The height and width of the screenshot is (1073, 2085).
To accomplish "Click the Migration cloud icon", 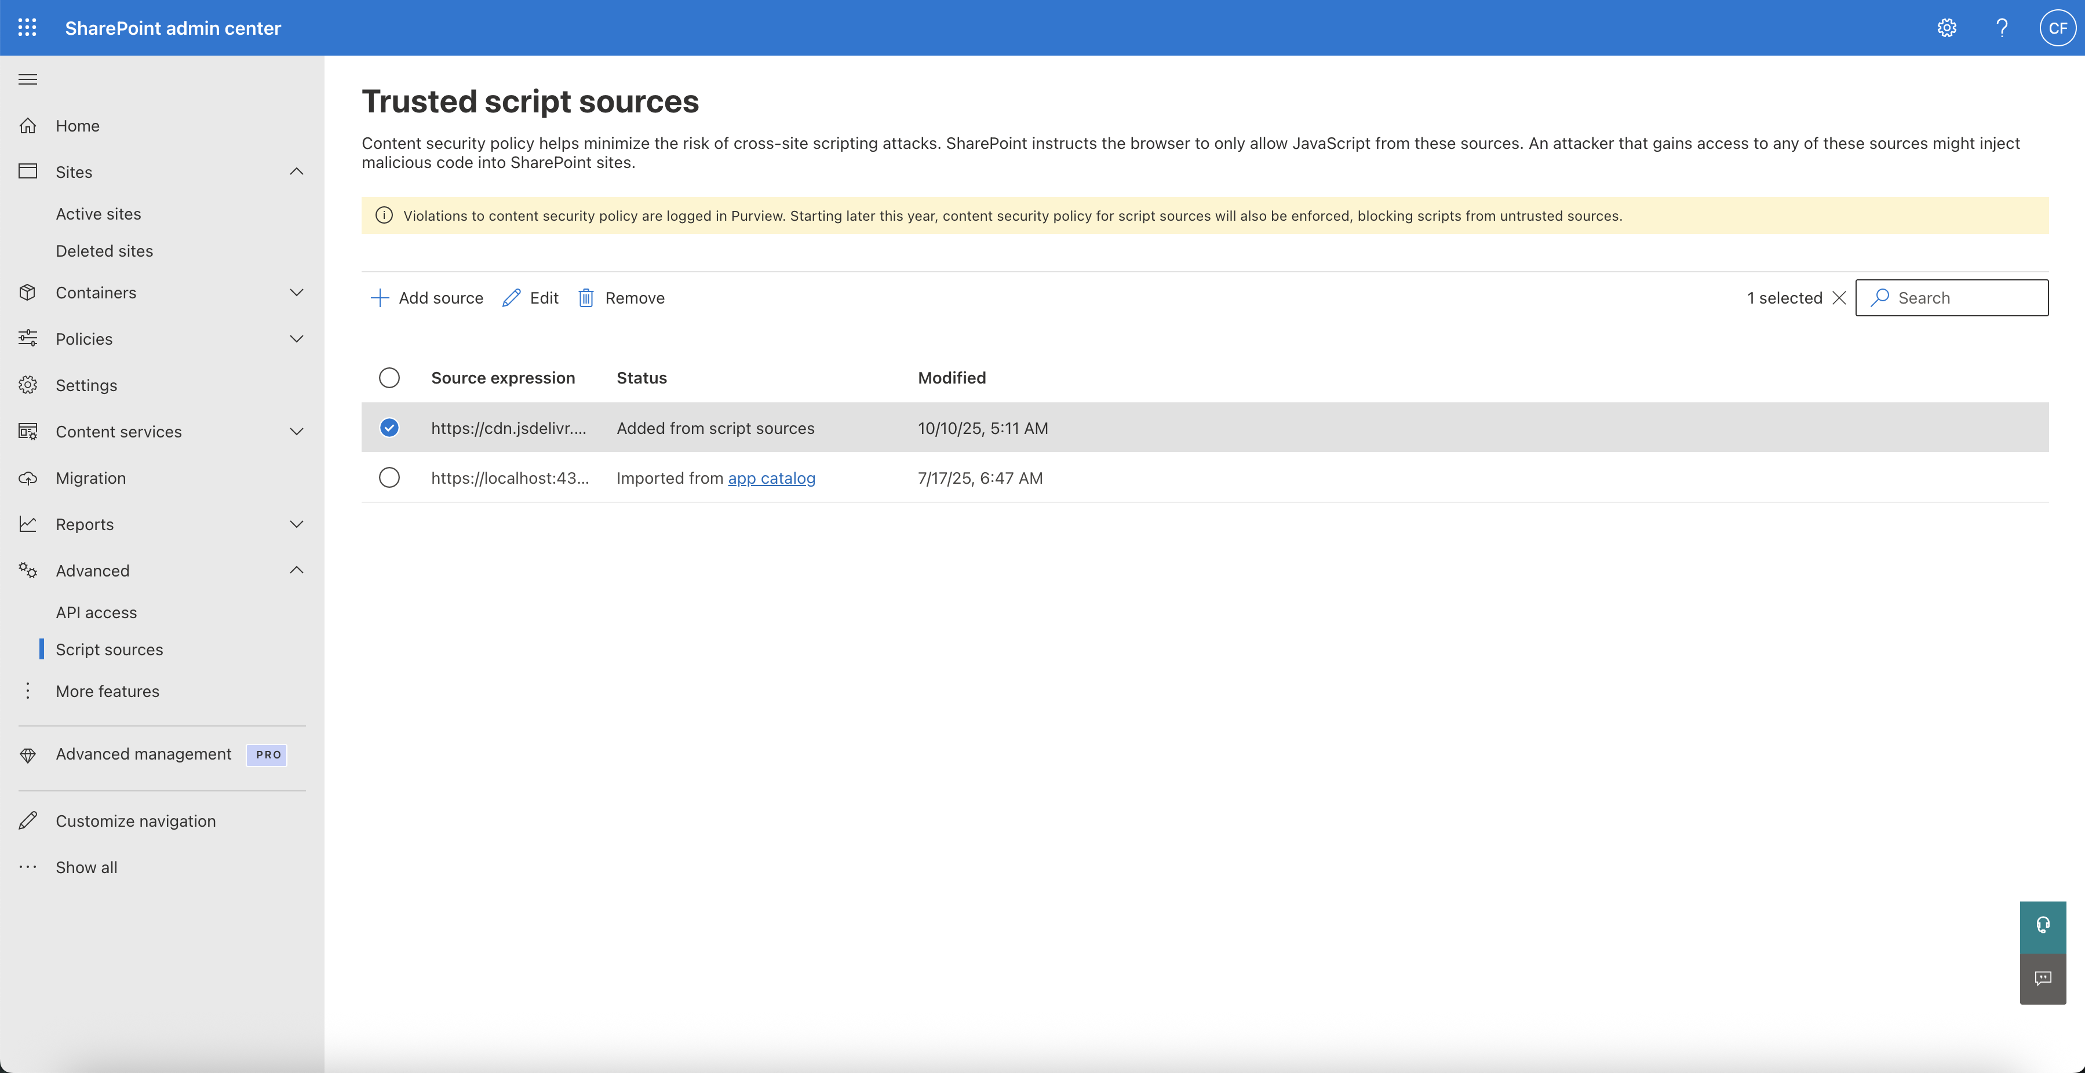I will pos(27,477).
